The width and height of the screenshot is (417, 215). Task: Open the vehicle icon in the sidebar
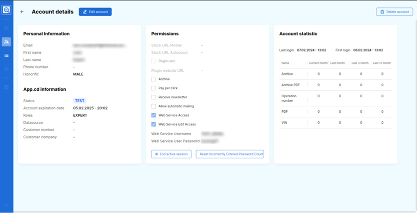point(6,69)
